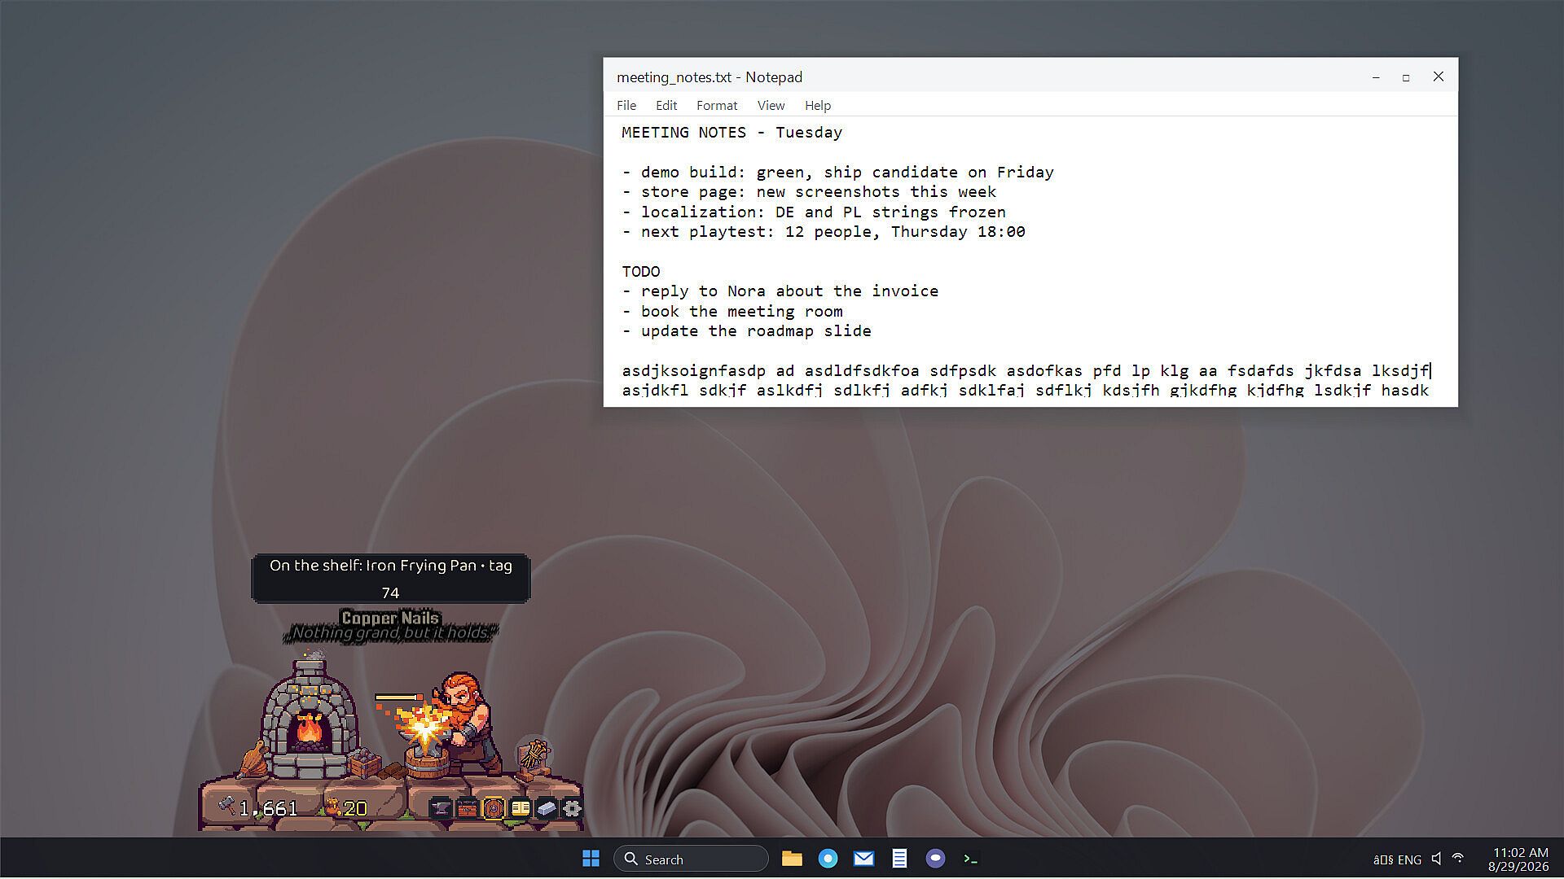
Task: Click the 'demo build: green' line in Notepad
Action: tap(838, 173)
